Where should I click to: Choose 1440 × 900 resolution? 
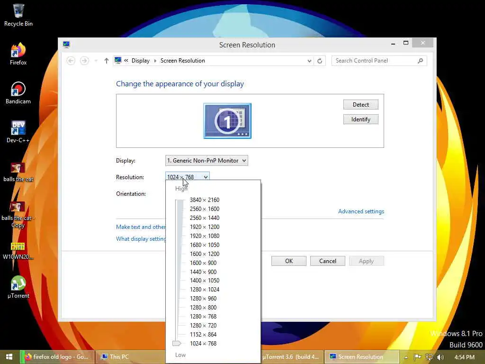(203, 272)
